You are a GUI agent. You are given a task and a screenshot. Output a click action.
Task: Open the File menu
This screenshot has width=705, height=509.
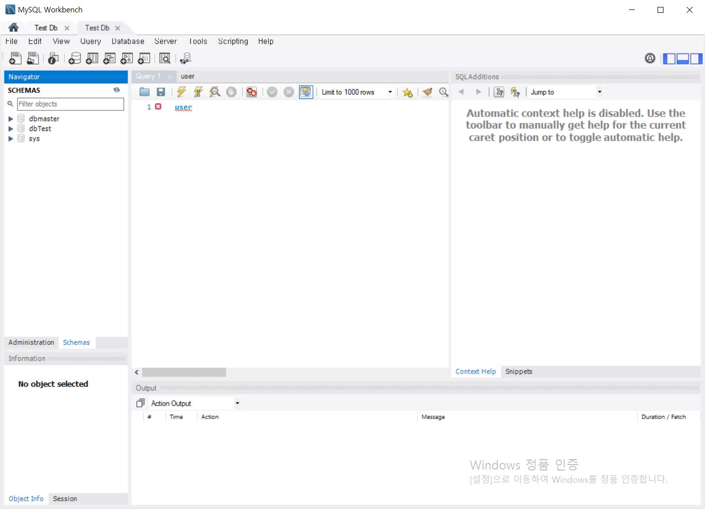pos(11,42)
